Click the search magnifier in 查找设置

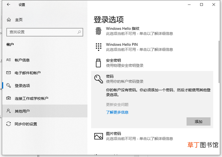(x=79, y=32)
